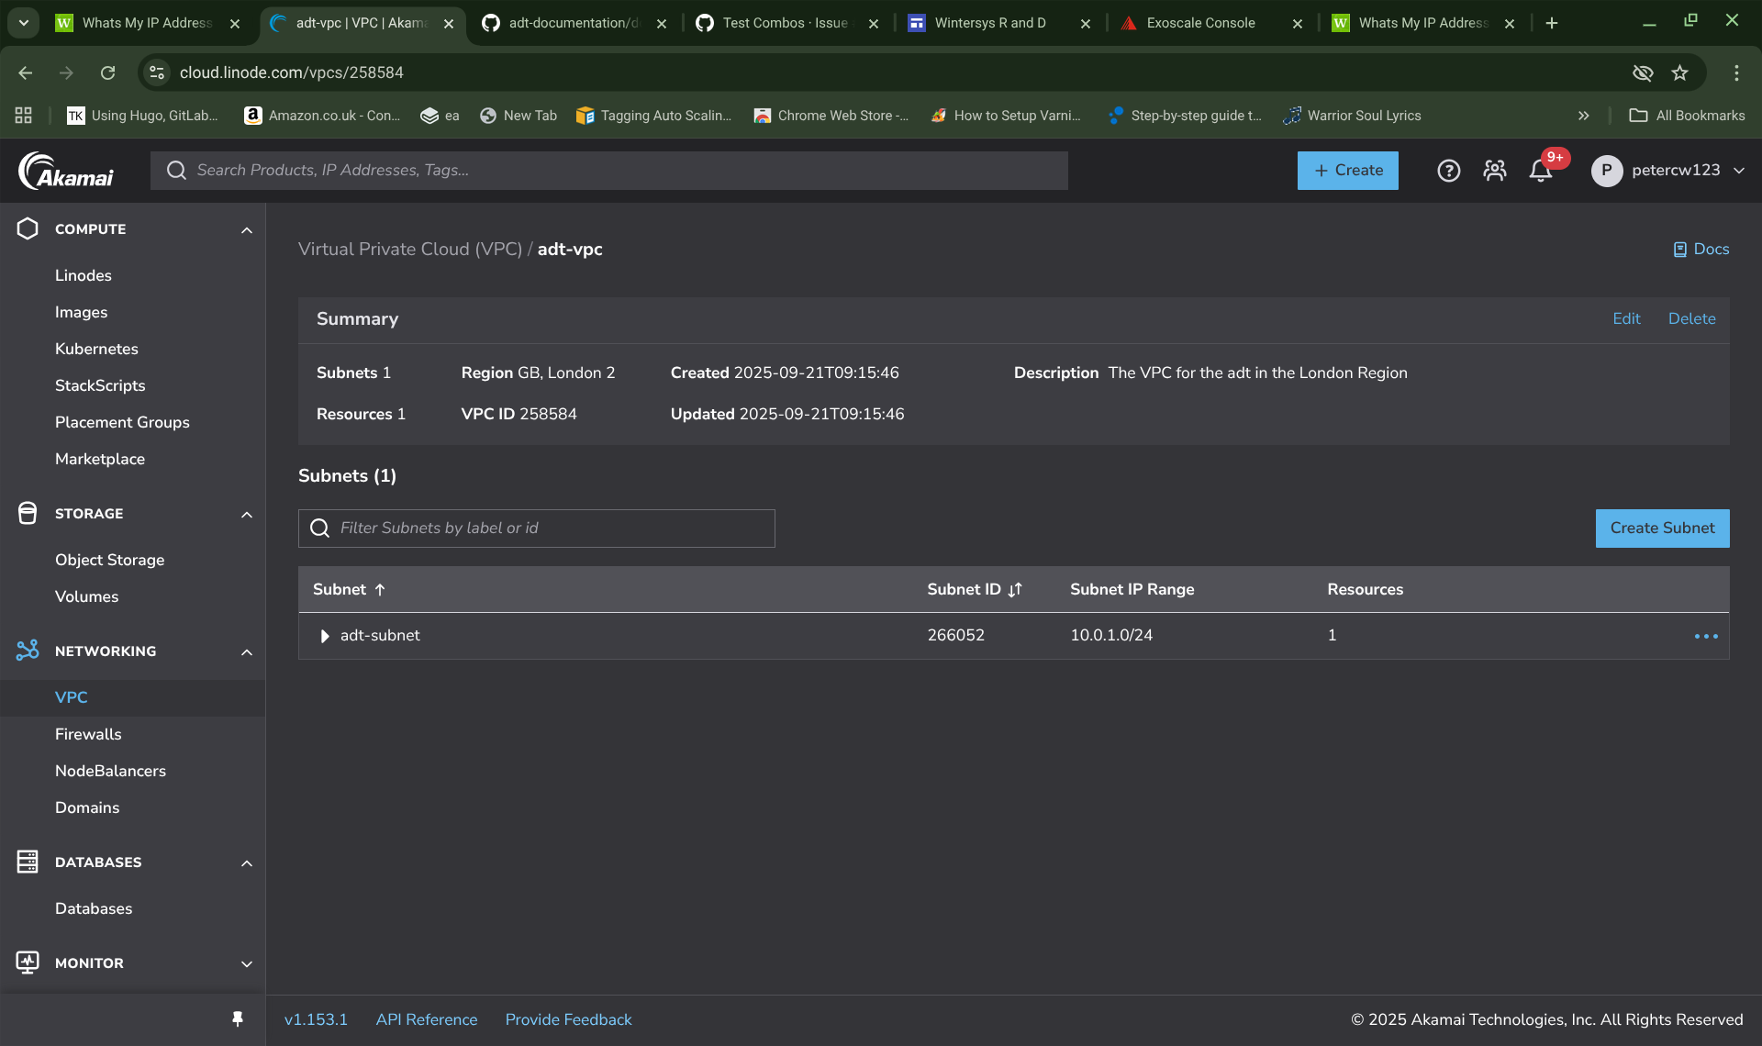Viewport: 1762px width, 1046px height.
Task: Expand the adt-subnet row
Action: pos(324,636)
